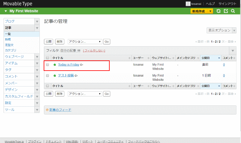Open the テスト投稿 entry link
The image size is (241, 143).
coord(66,75)
